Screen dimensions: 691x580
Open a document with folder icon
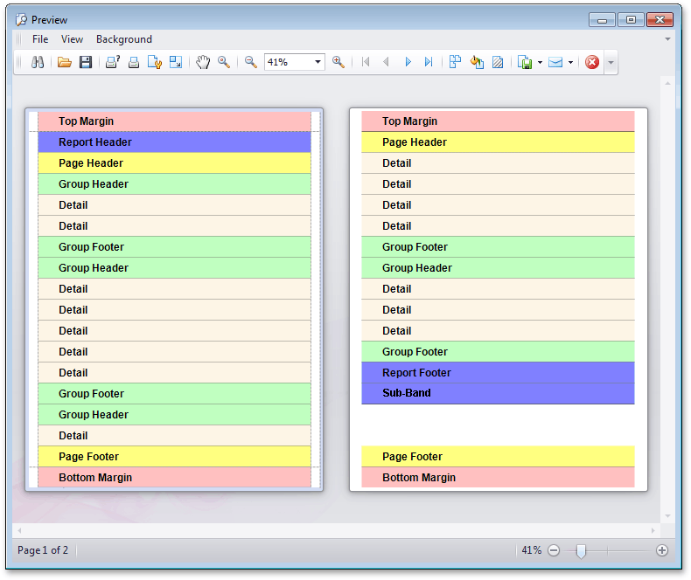(65, 62)
